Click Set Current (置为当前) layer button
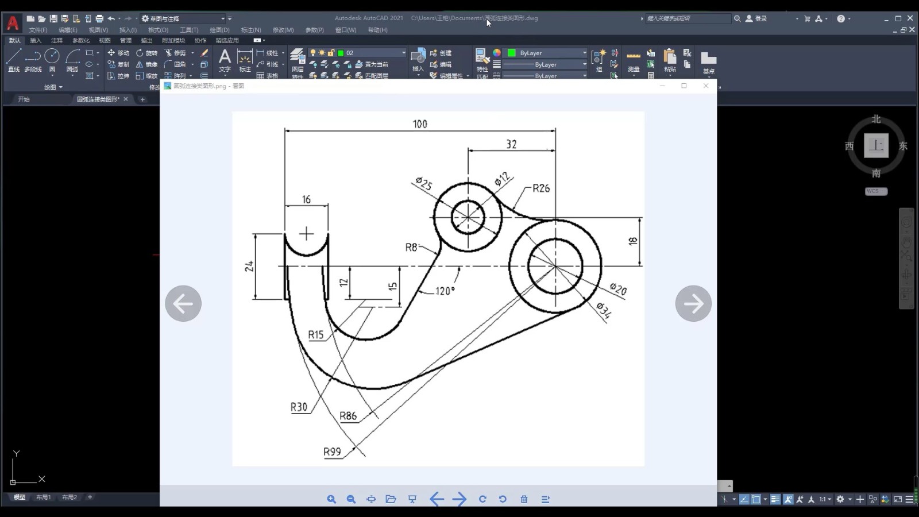 tap(372, 64)
